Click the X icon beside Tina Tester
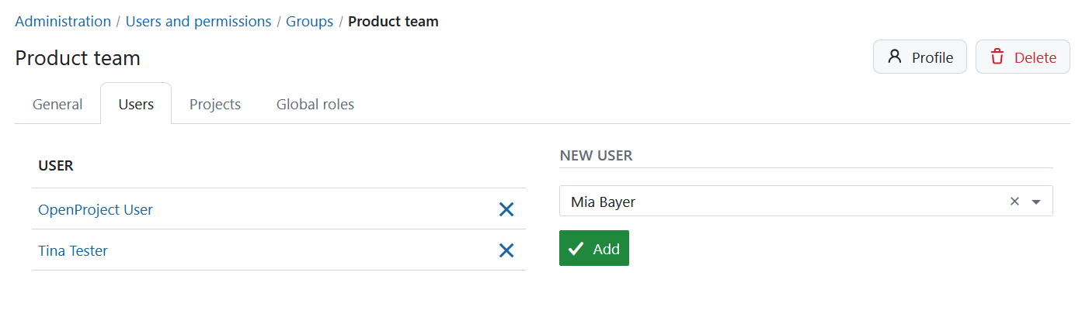Screen dimensions: 1089x324 click(x=506, y=250)
